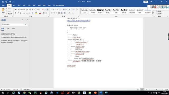Open File Explorer from the taskbar

click(x=90, y=93)
